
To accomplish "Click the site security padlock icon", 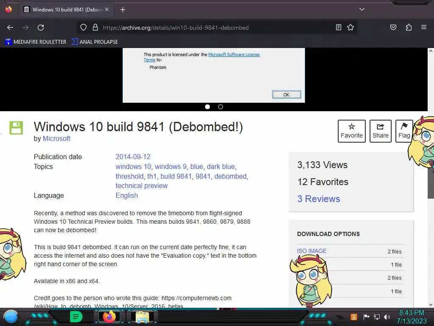I will 95,27.
